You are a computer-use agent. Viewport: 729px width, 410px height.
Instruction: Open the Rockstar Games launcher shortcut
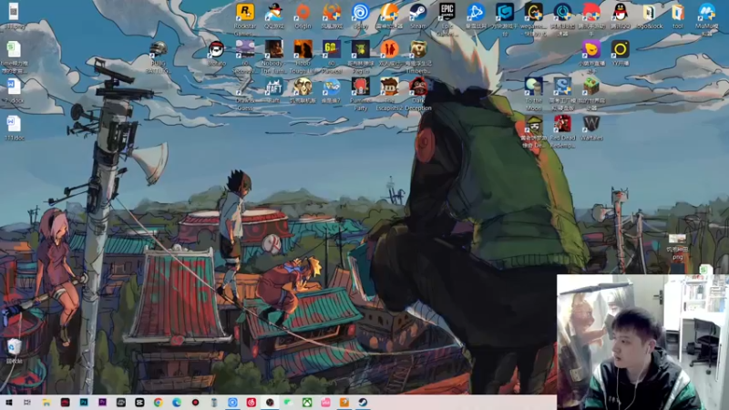[245, 12]
